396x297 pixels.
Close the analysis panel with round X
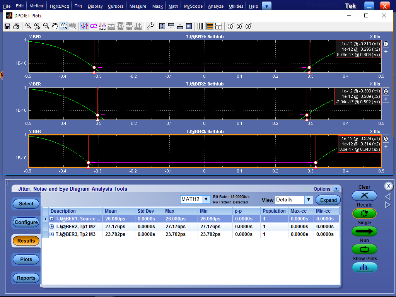[388, 186]
